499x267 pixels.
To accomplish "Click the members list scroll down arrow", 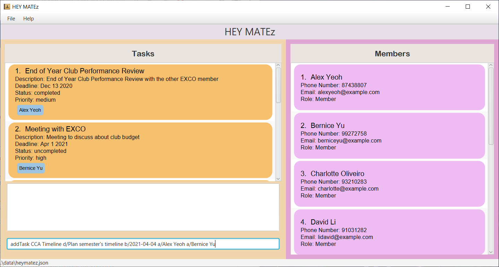I will point(491,252).
